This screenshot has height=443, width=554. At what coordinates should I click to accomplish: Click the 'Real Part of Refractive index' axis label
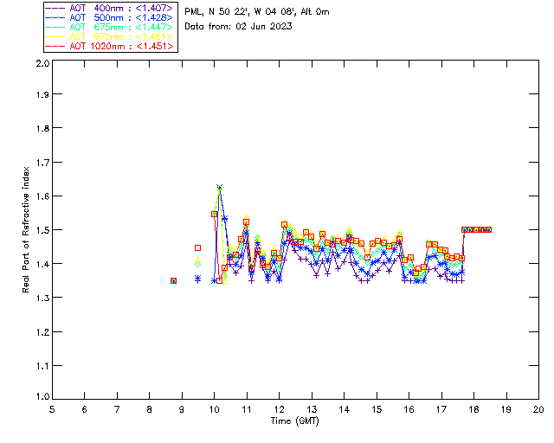pos(25,229)
